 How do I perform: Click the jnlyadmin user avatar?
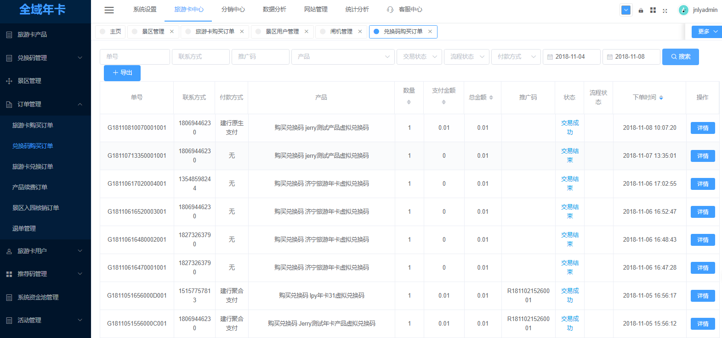683,10
